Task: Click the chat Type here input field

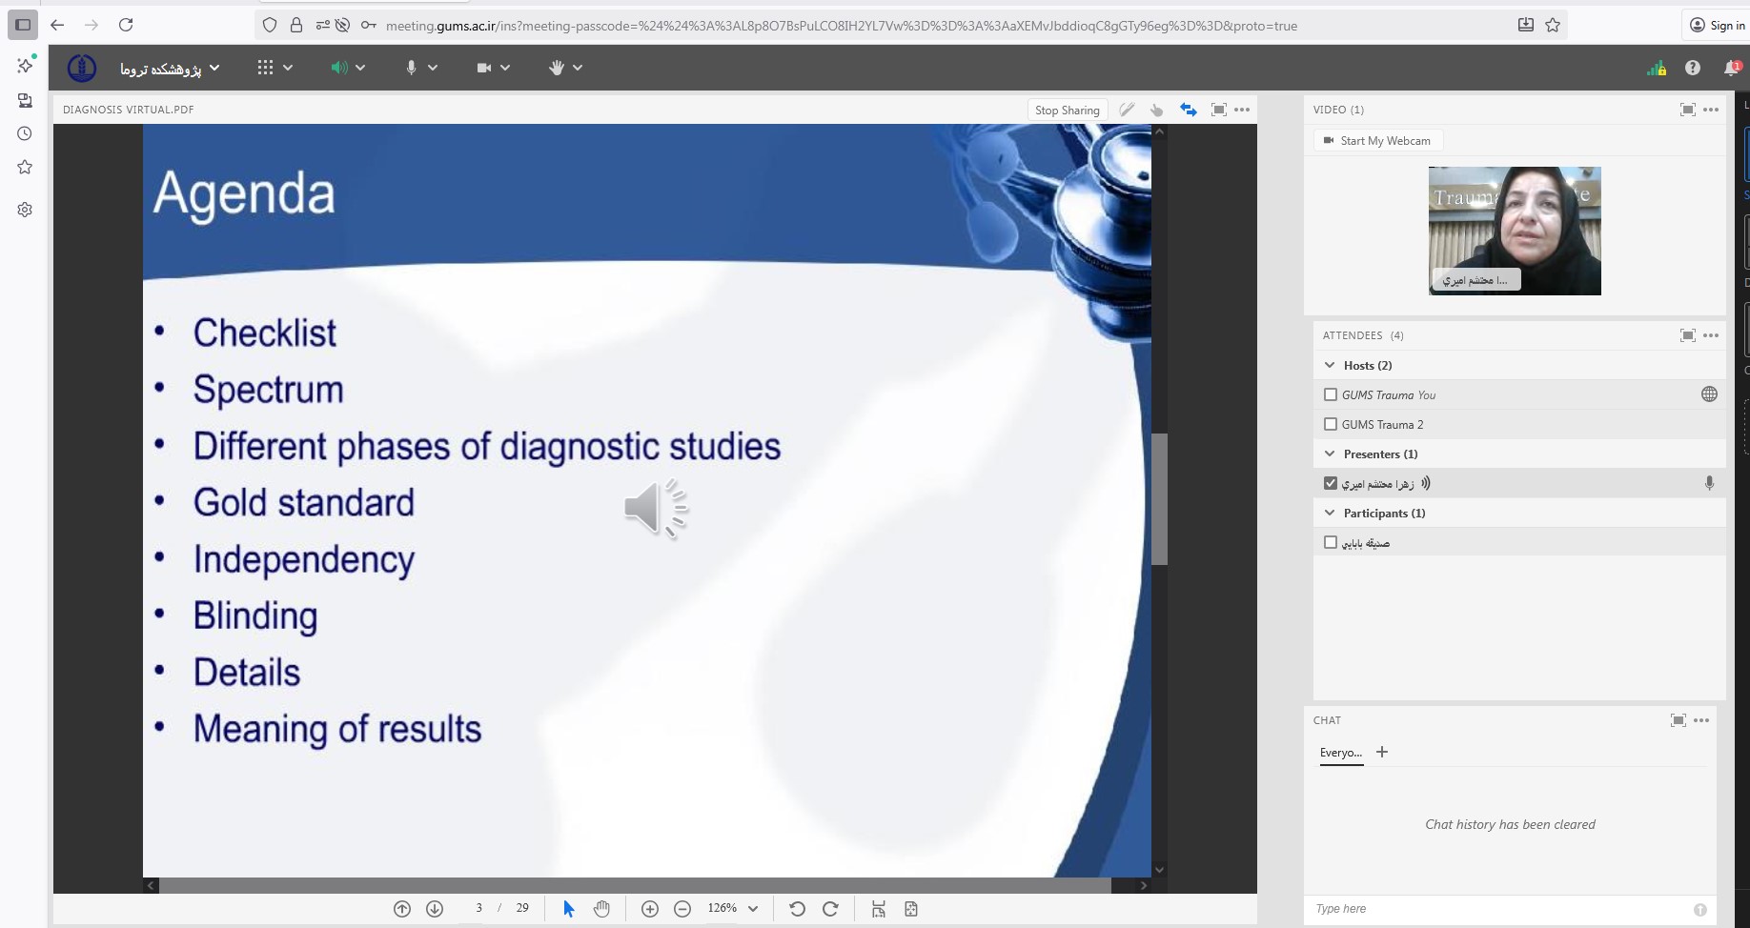Action: click(1496, 909)
